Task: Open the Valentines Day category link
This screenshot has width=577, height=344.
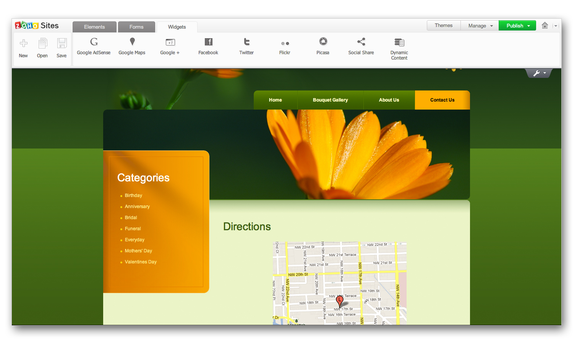Action: click(x=141, y=262)
